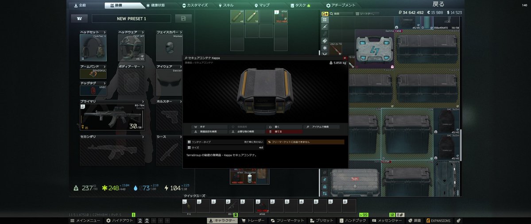Select the FAST MT helmet item
This screenshot has height=224, width=531.
tap(132, 48)
